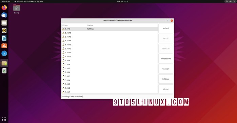
Task: Open the network status icon in the top bar
Action: 227,1
